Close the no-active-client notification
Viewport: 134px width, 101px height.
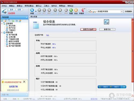24,82
